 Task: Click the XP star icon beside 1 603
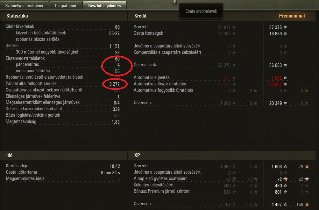point(286,166)
